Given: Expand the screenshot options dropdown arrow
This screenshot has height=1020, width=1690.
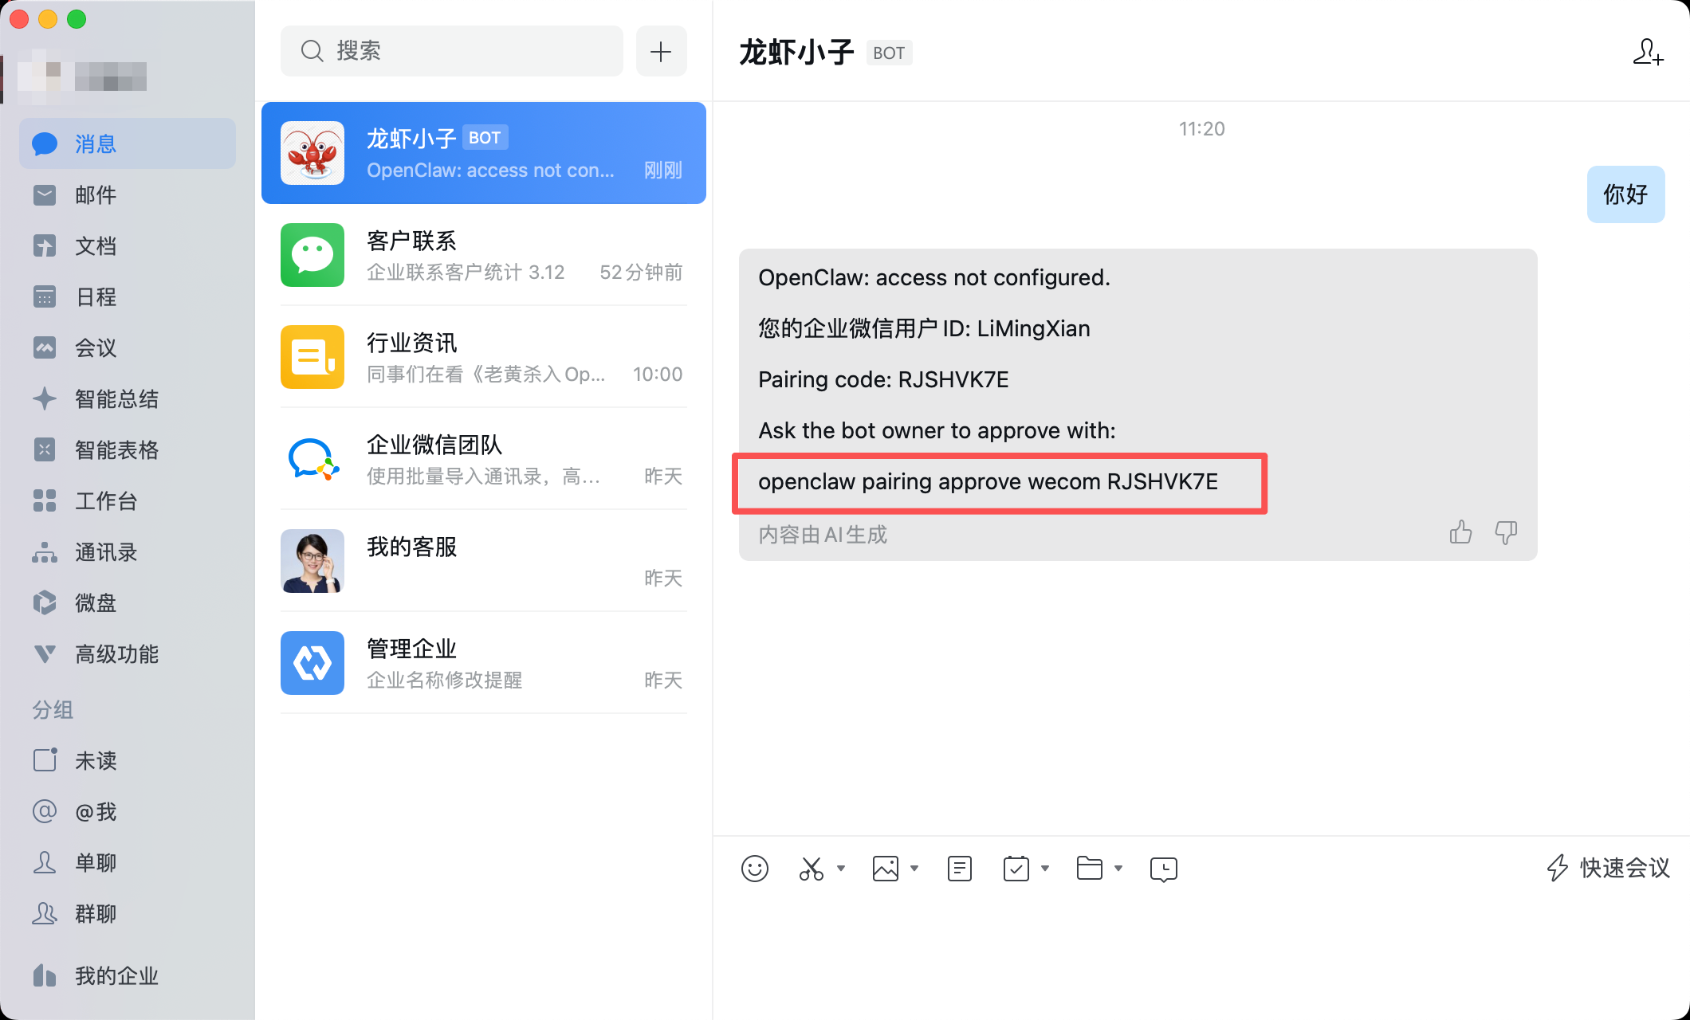Looking at the screenshot, I should click(841, 868).
